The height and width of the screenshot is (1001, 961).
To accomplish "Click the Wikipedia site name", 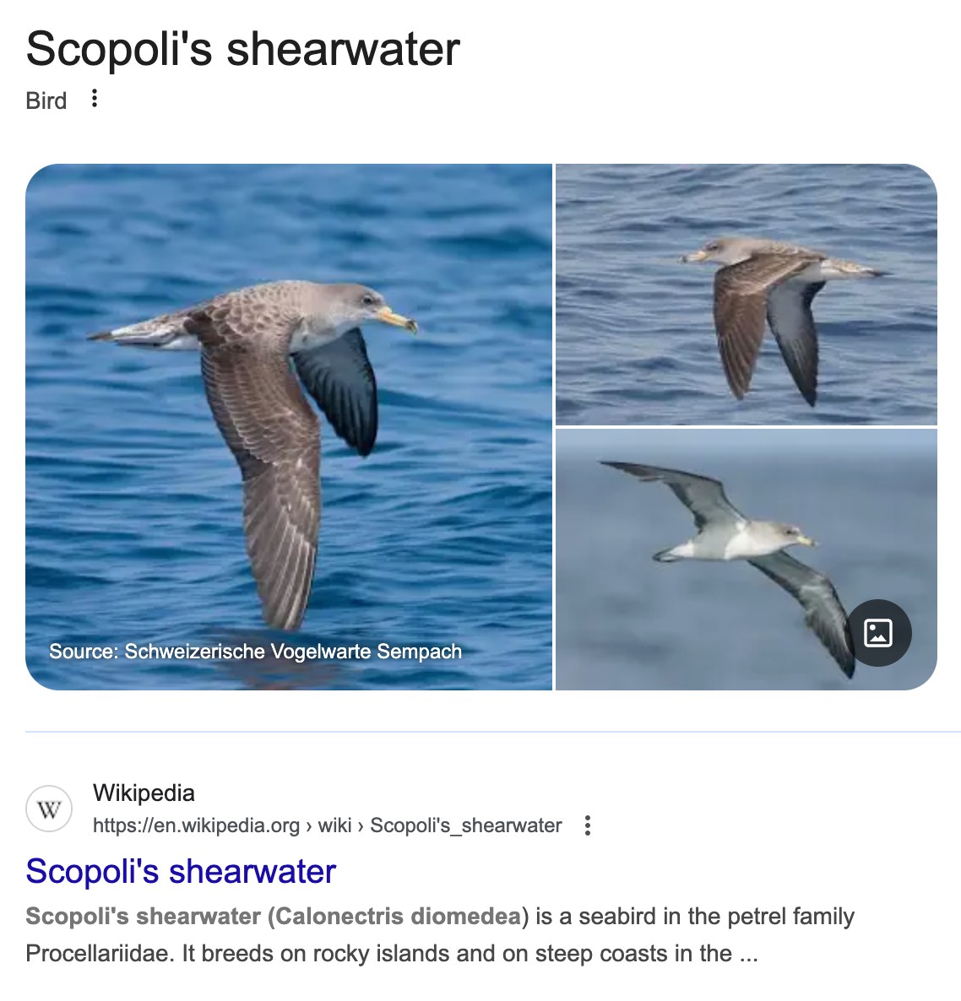I will pyautogui.click(x=144, y=793).
